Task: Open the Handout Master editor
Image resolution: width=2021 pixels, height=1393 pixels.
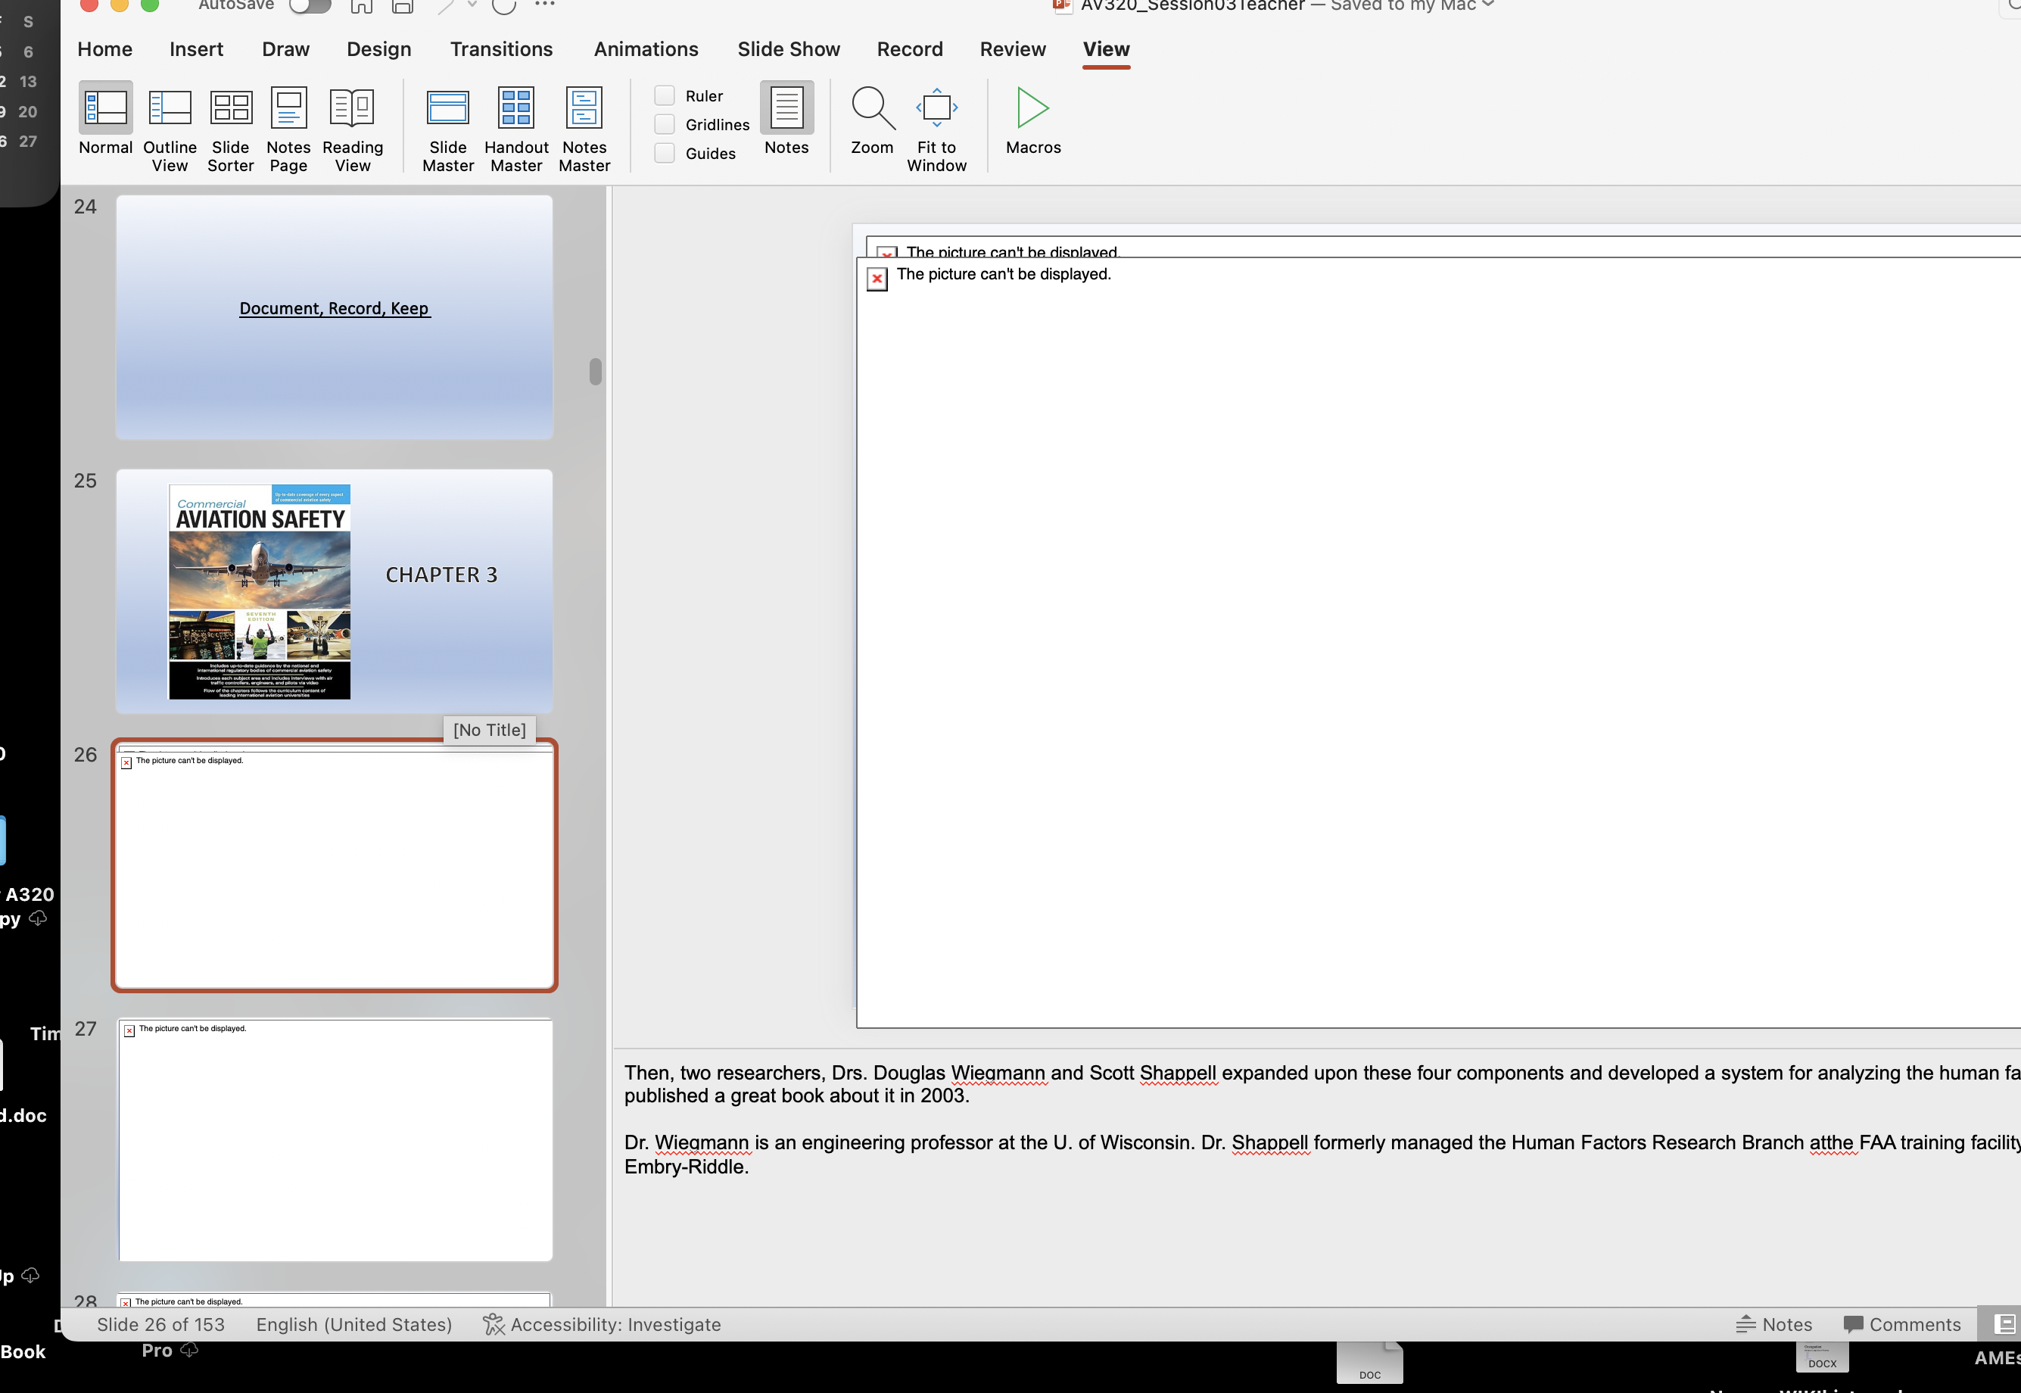Action: (515, 126)
